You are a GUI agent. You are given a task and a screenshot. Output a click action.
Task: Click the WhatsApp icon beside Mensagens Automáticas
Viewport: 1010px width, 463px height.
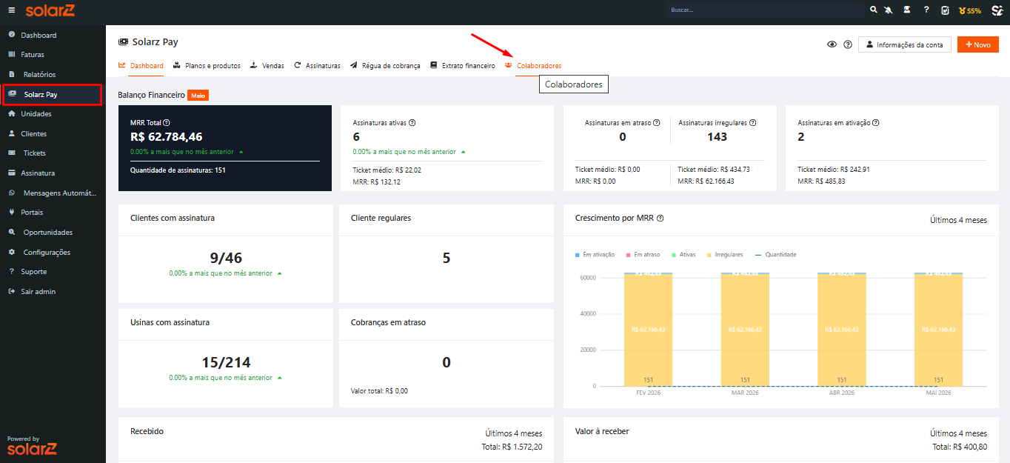click(12, 193)
